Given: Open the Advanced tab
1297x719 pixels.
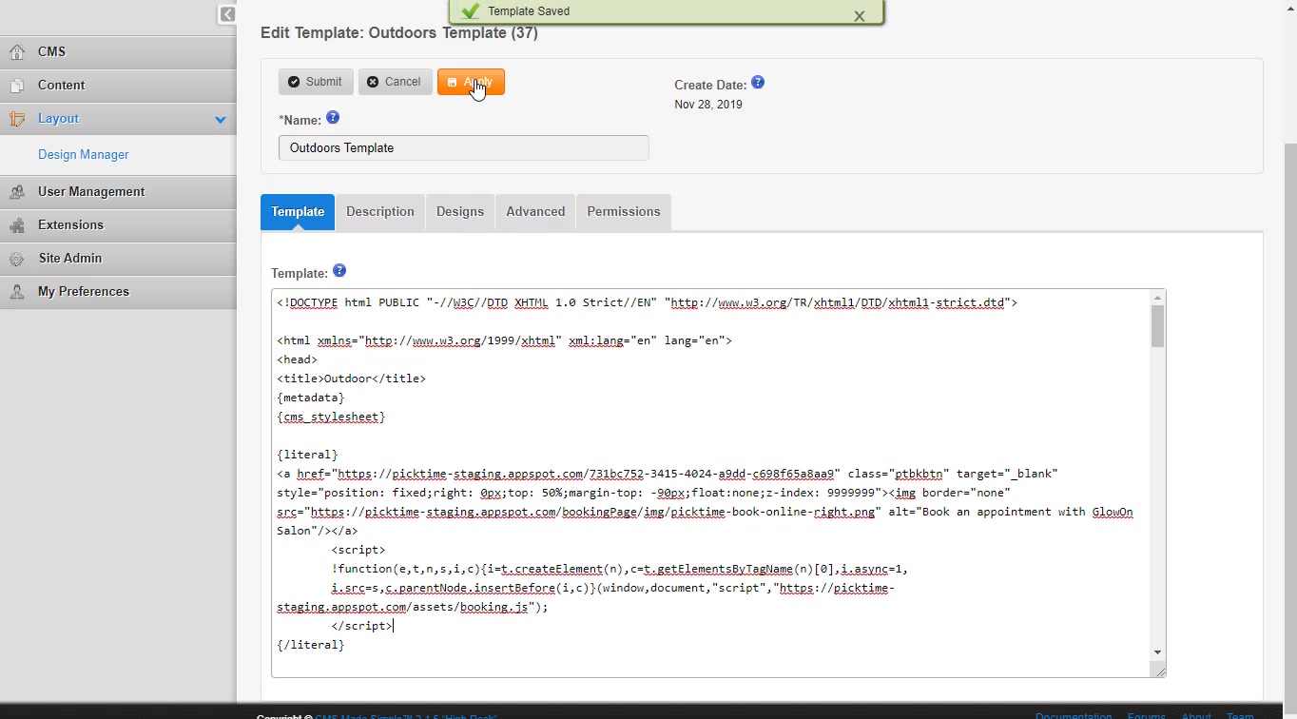Looking at the screenshot, I should pos(535,212).
